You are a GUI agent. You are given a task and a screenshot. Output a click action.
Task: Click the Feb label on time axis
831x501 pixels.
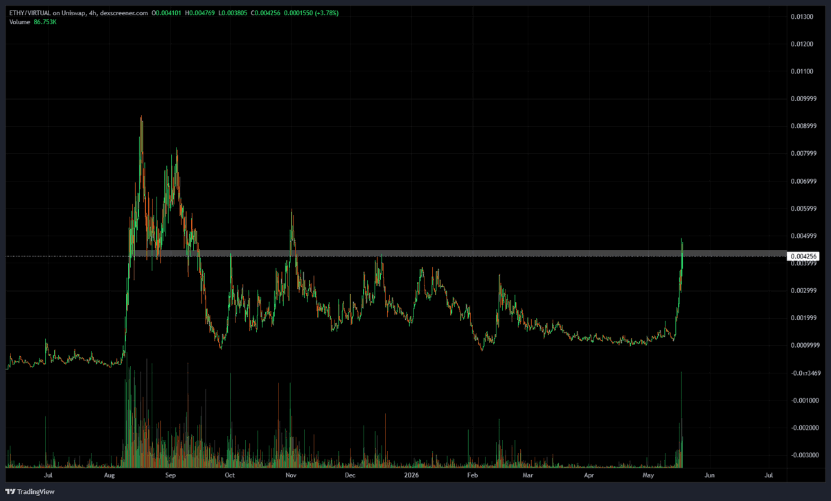click(472, 476)
